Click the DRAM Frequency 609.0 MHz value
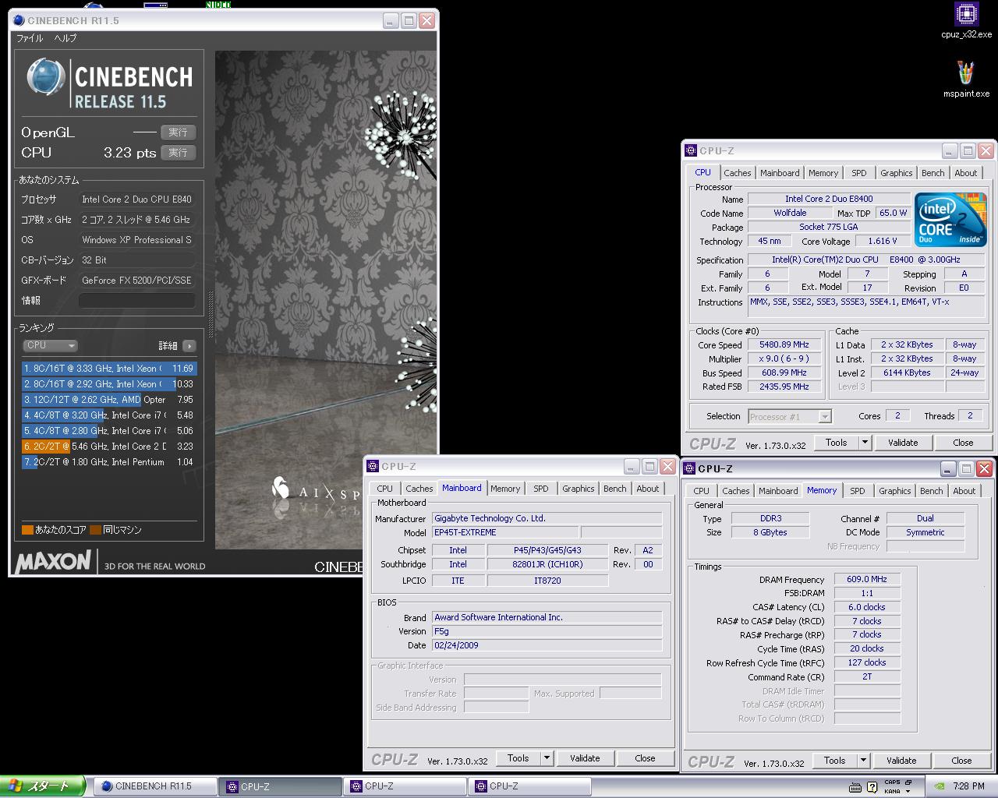This screenshot has height=798, width=998. (x=867, y=580)
